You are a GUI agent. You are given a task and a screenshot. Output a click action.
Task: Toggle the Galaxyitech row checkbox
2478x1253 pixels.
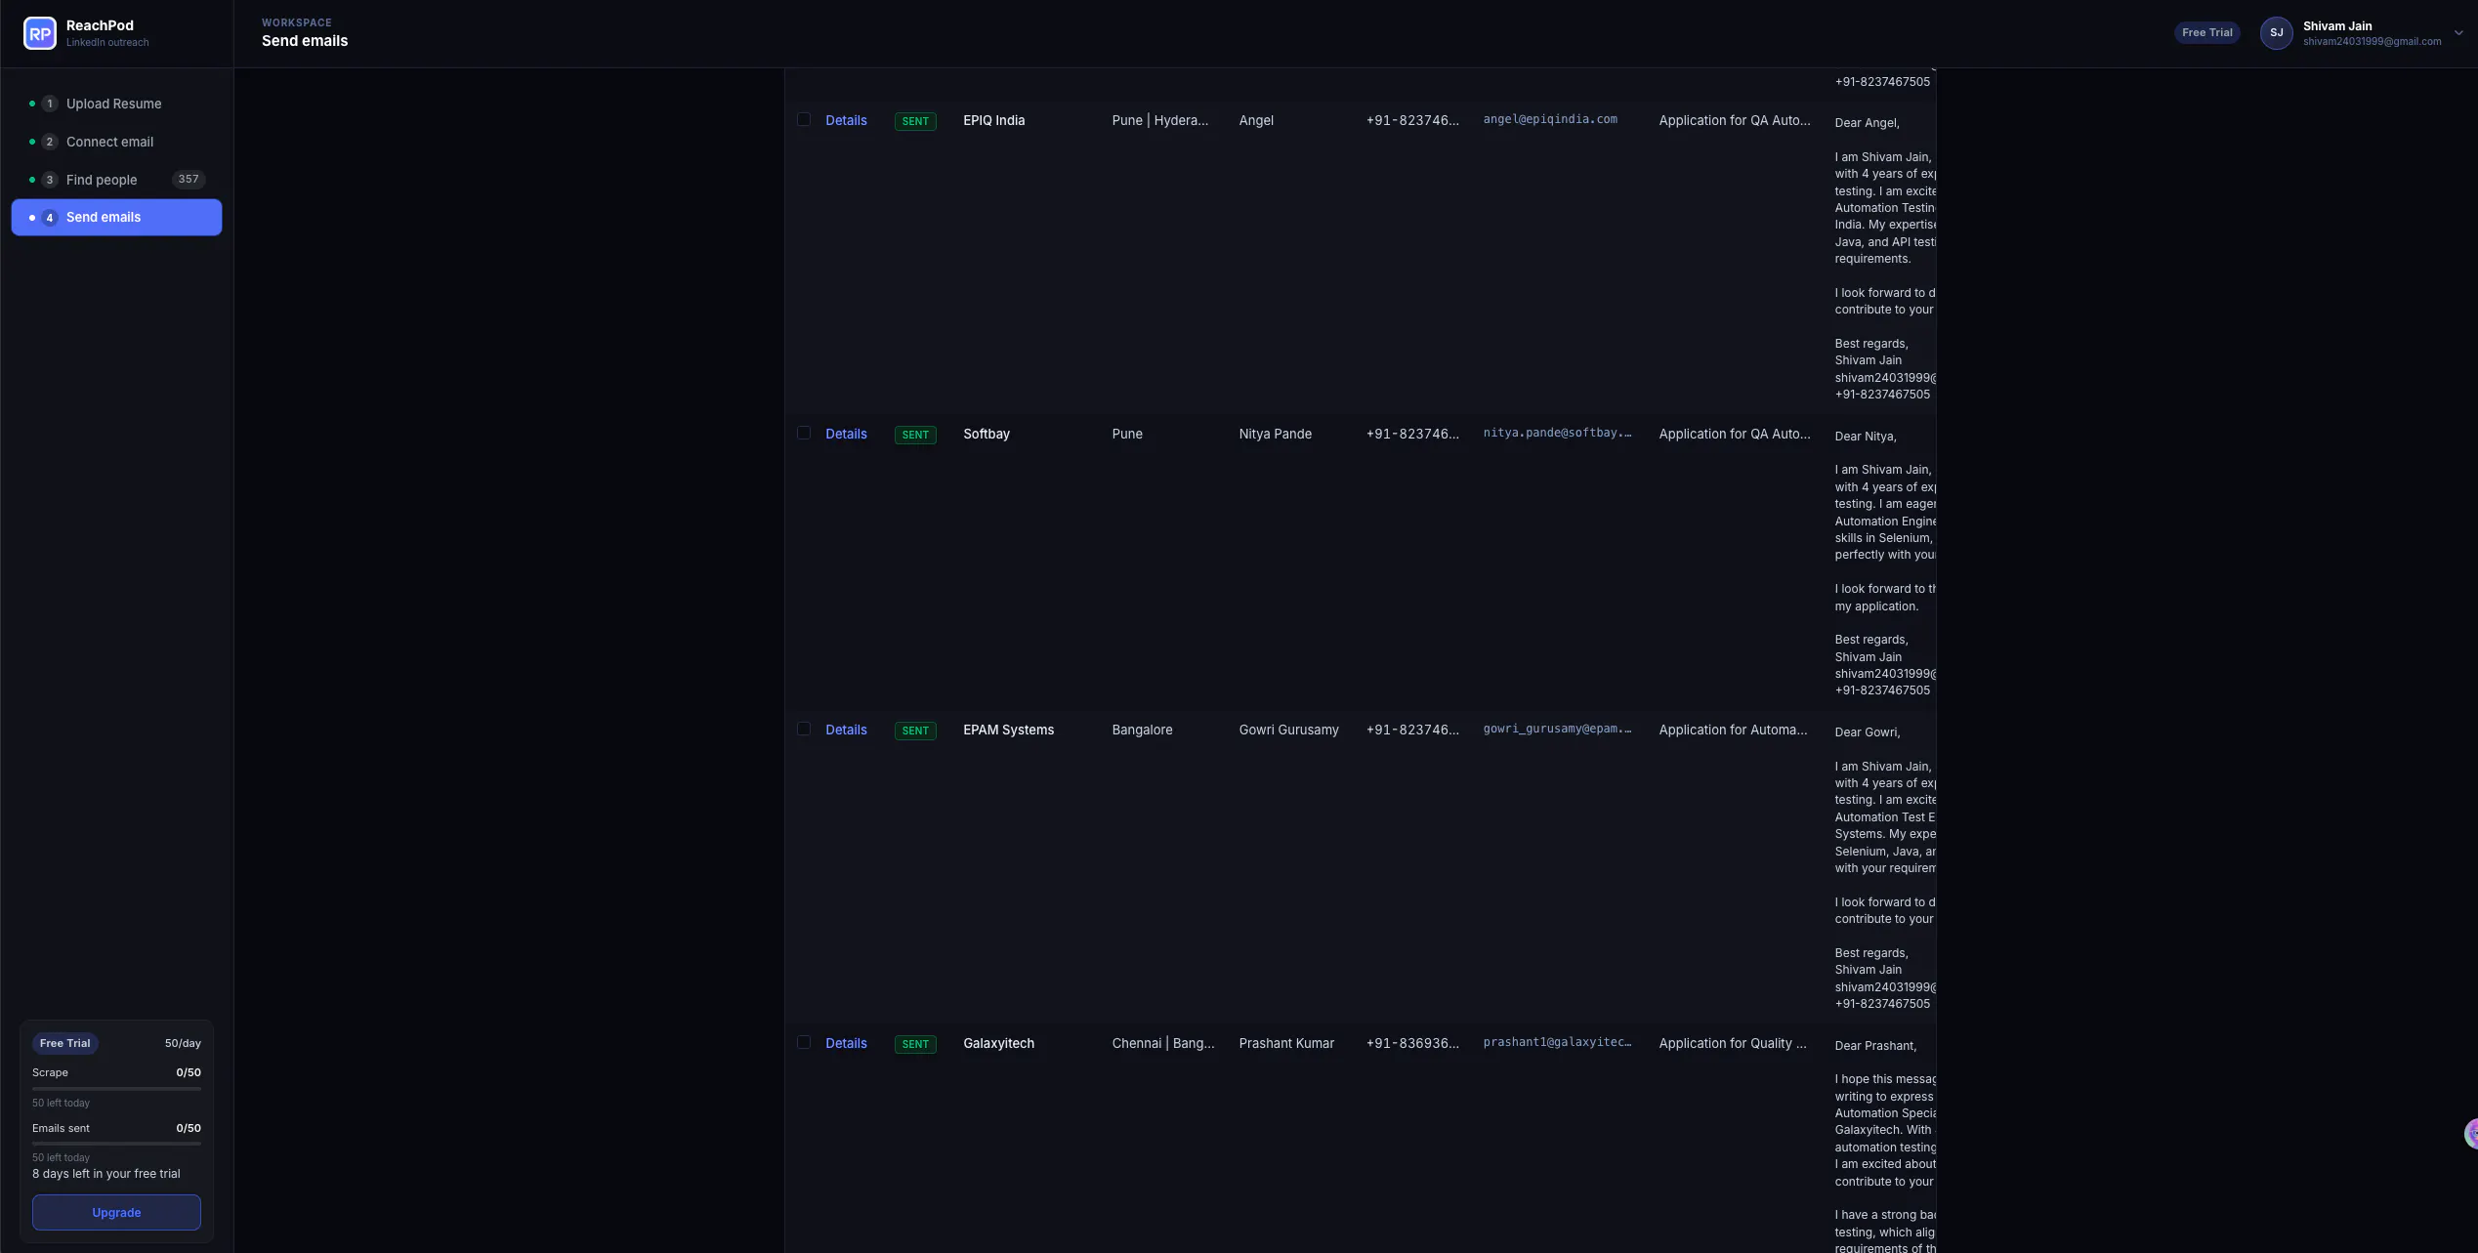pos(804,1043)
